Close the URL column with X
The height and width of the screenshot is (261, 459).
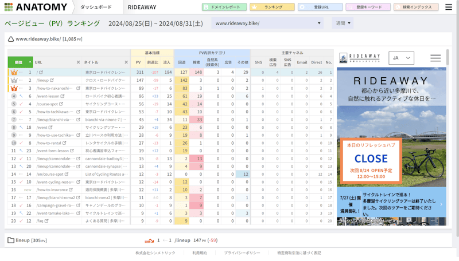coord(78,62)
